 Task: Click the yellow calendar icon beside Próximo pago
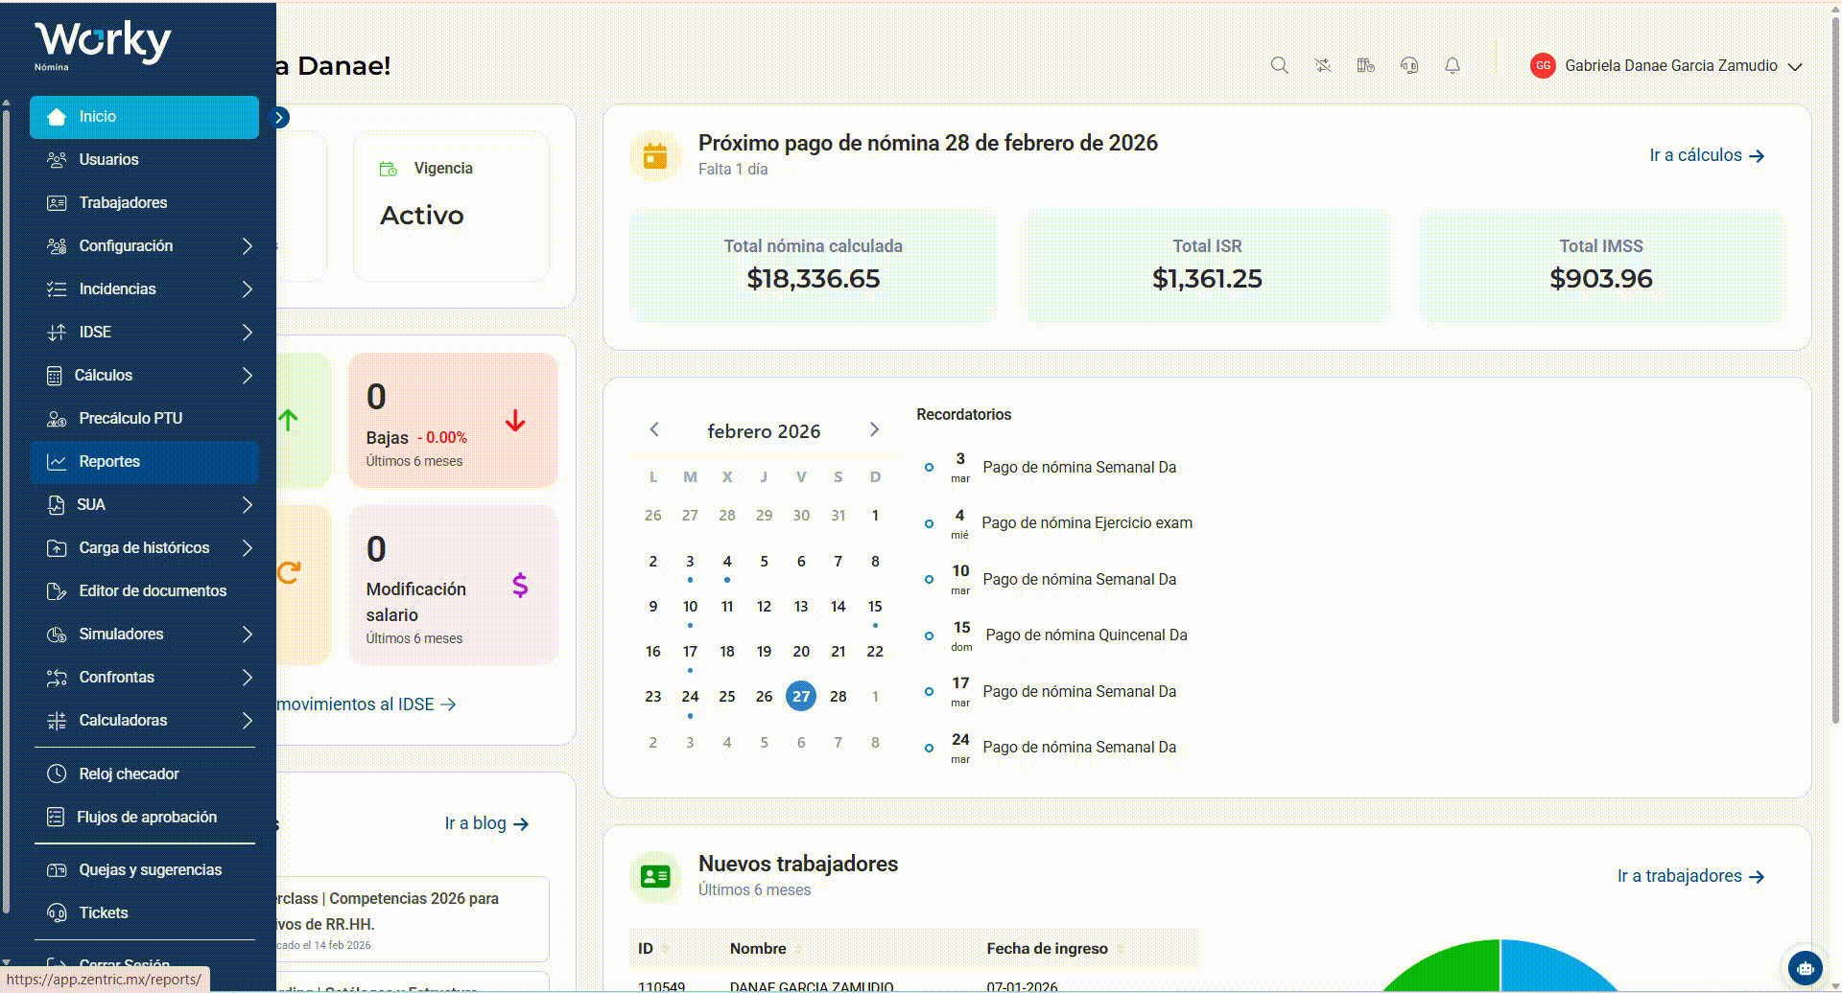(x=655, y=155)
